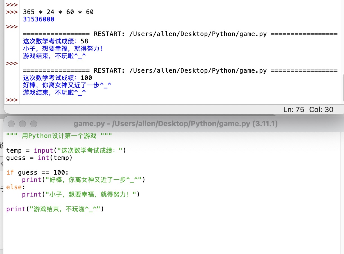The height and width of the screenshot is (254, 344).
Task: Click the shell output line showing score 100
Action: click(x=58, y=78)
